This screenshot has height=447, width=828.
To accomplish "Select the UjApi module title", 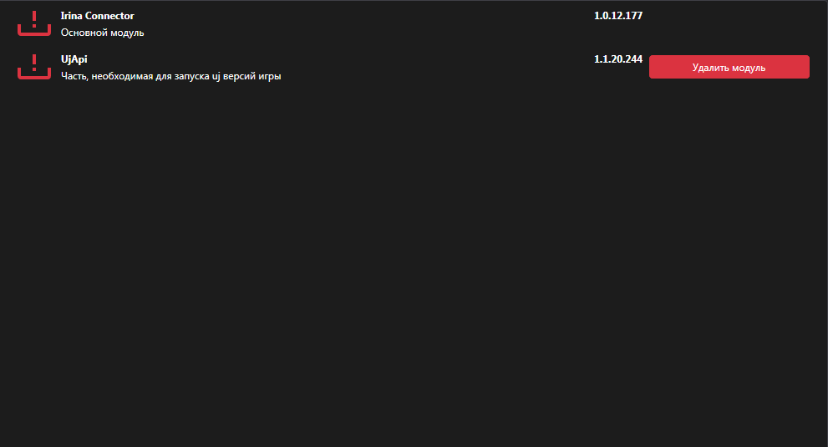I will 74,59.
